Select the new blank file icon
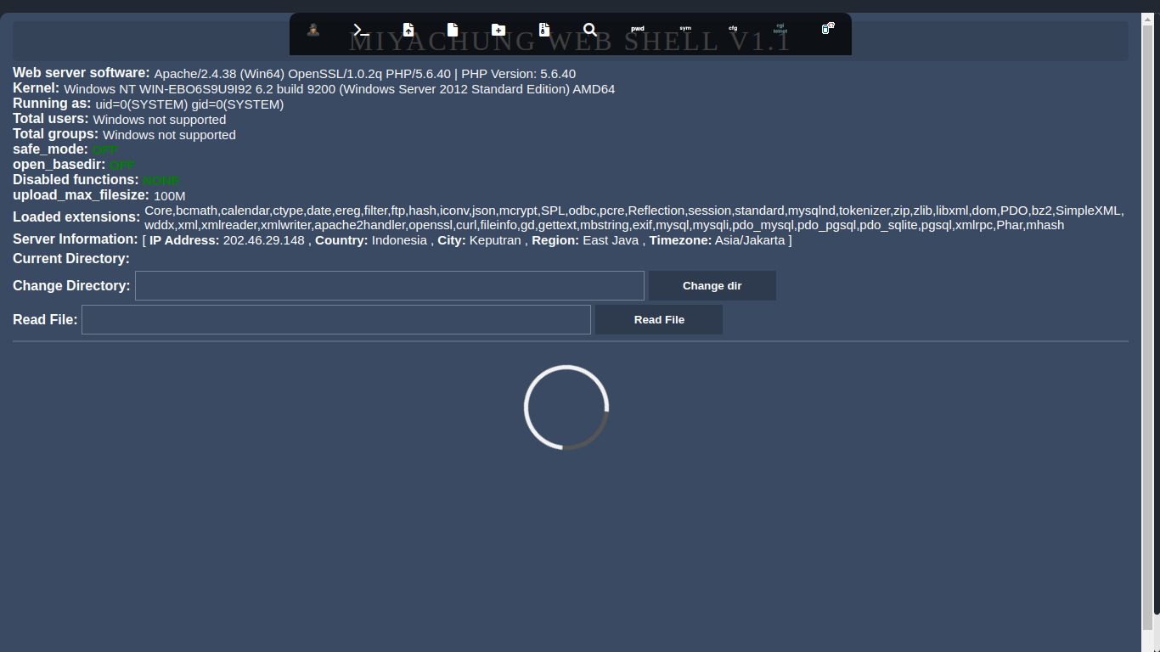Screen dimensions: 1160x652 click(x=453, y=30)
